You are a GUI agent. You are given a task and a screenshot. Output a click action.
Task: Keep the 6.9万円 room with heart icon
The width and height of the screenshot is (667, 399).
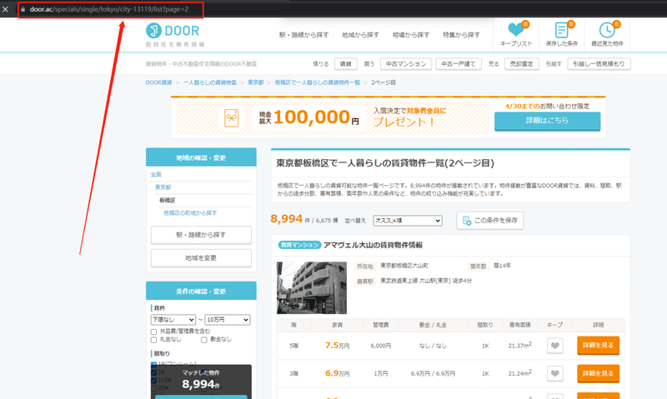tap(554, 373)
